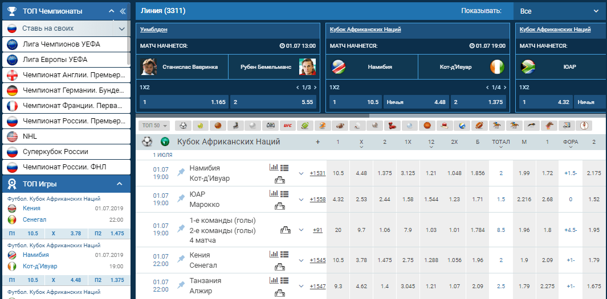Expand the plus column in table header
Image resolution: width=607 pixels, height=299 pixels.
pyautogui.click(x=318, y=142)
